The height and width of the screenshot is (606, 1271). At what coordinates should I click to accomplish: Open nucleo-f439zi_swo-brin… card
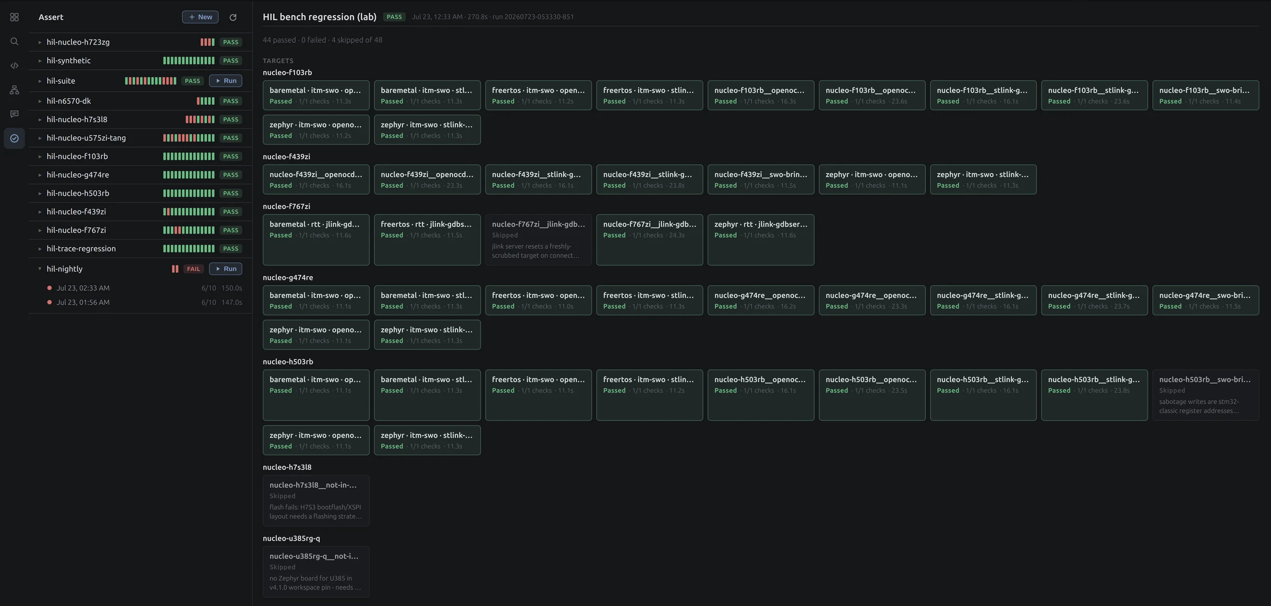coord(761,180)
